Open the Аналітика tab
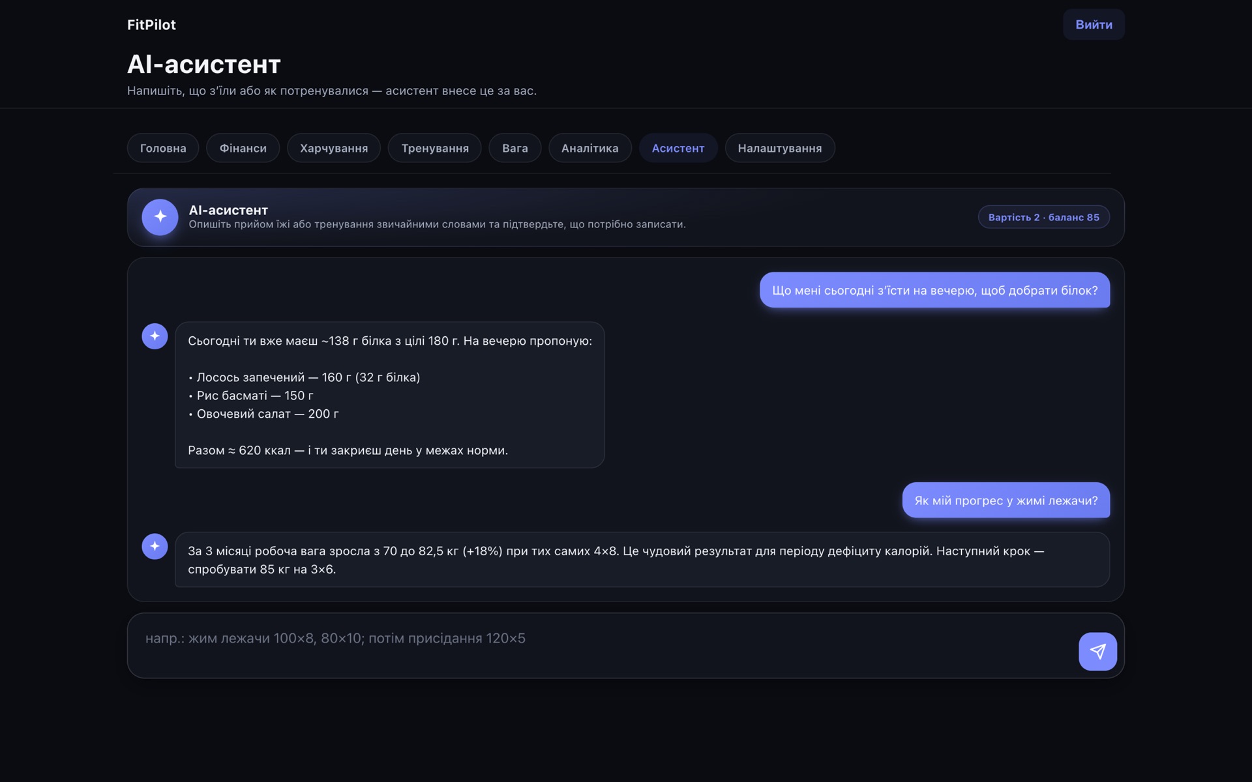 pos(590,148)
